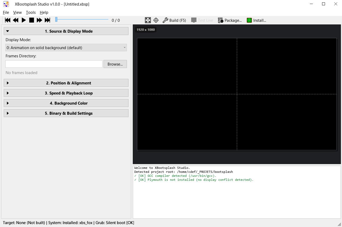The width and height of the screenshot is (342, 227).
Task: Open the Package... dialog
Action: [x=230, y=20]
